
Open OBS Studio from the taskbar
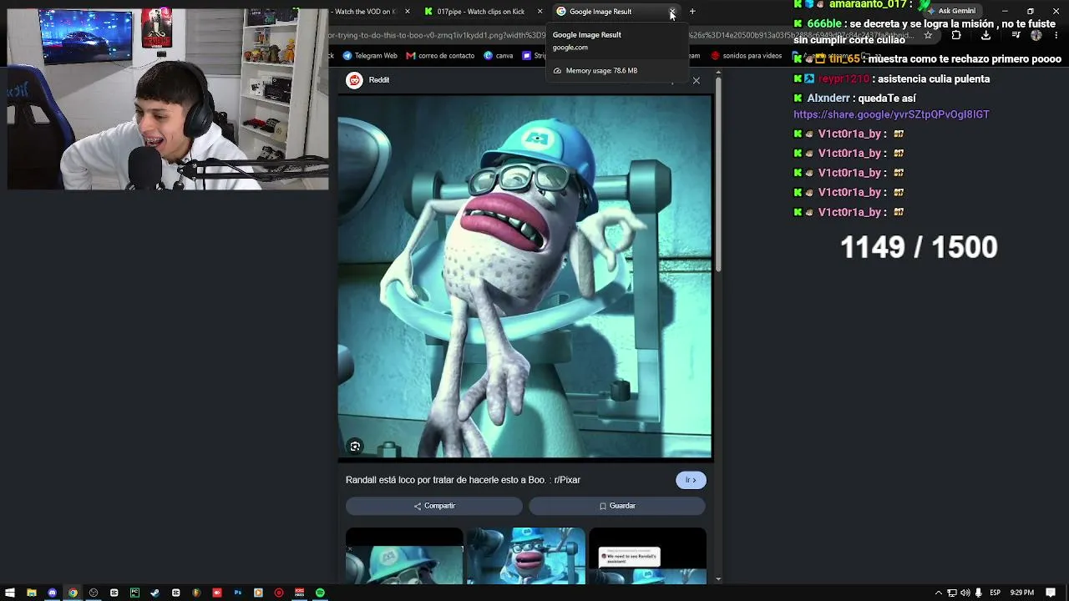(x=94, y=593)
